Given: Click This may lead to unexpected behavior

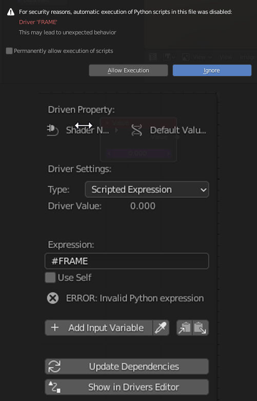Looking at the screenshot, I should click(x=68, y=32).
